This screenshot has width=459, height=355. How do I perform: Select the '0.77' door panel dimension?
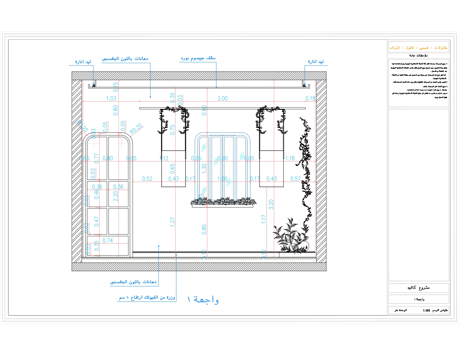[x=97, y=158]
